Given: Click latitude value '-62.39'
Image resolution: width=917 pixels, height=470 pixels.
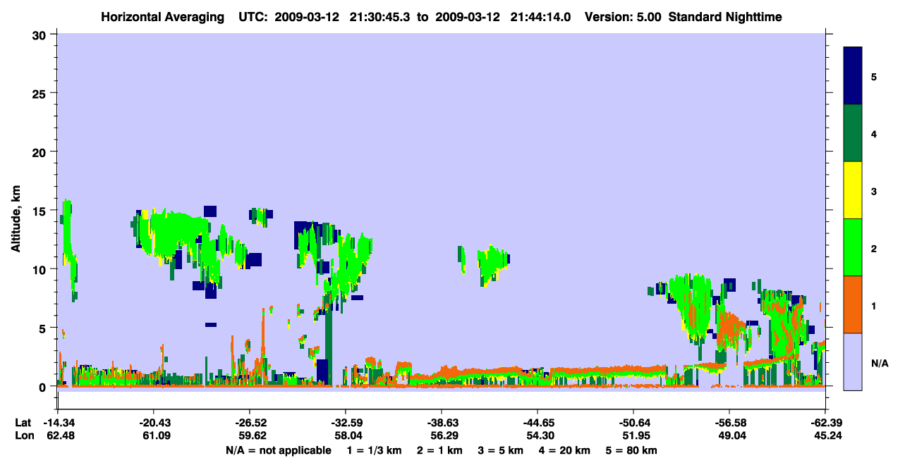Looking at the screenshot, I should (825, 423).
